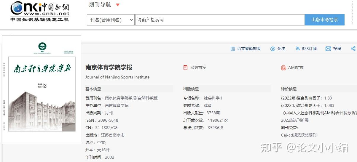Click the RSS订阅 feed icon
The width and height of the screenshot is (357, 162).
298,49
